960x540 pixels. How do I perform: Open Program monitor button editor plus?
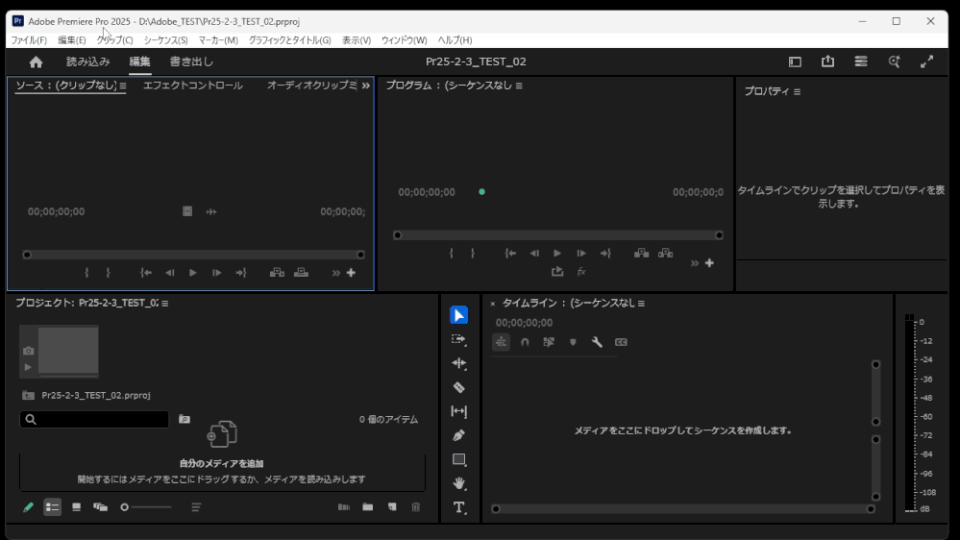(x=709, y=263)
